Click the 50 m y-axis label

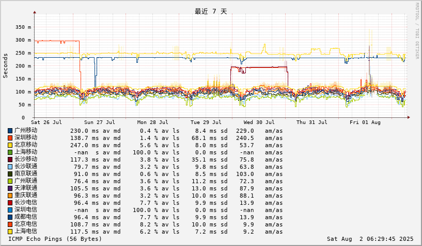tap(25, 105)
